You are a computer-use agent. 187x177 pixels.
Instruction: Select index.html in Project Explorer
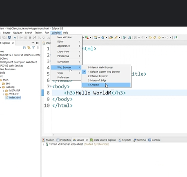pos(13,98)
